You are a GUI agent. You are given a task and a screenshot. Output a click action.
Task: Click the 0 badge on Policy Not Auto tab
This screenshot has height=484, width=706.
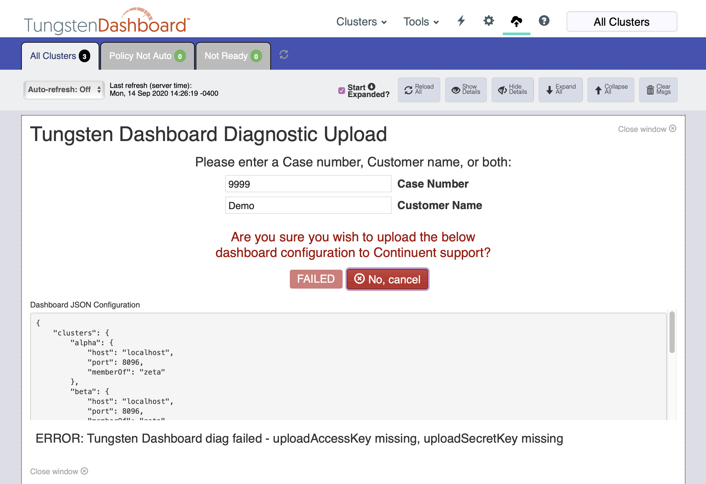pos(180,56)
